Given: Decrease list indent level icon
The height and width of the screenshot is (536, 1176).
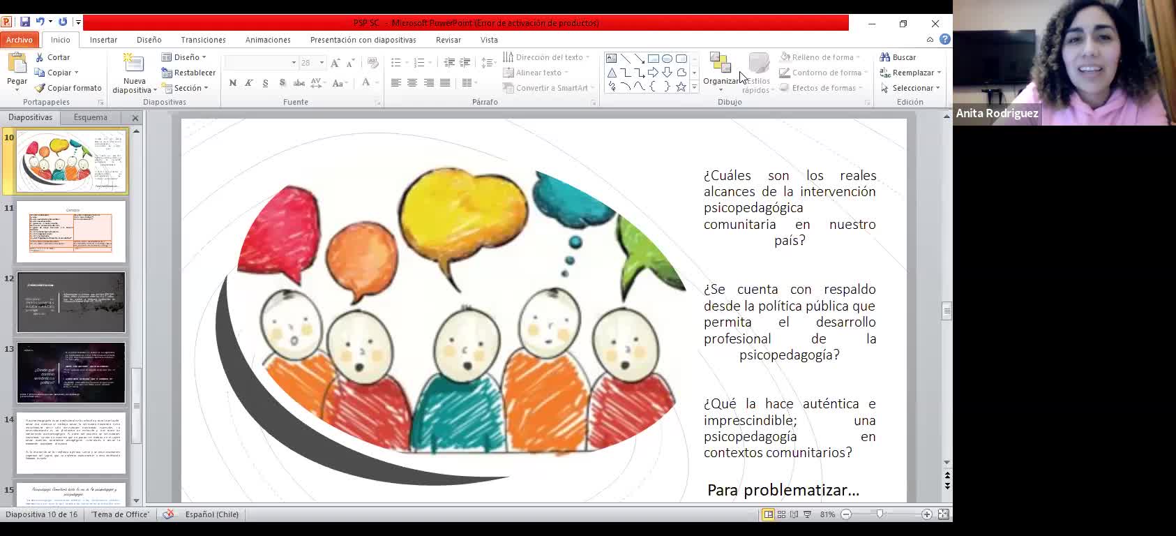Looking at the screenshot, I should pos(449,63).
